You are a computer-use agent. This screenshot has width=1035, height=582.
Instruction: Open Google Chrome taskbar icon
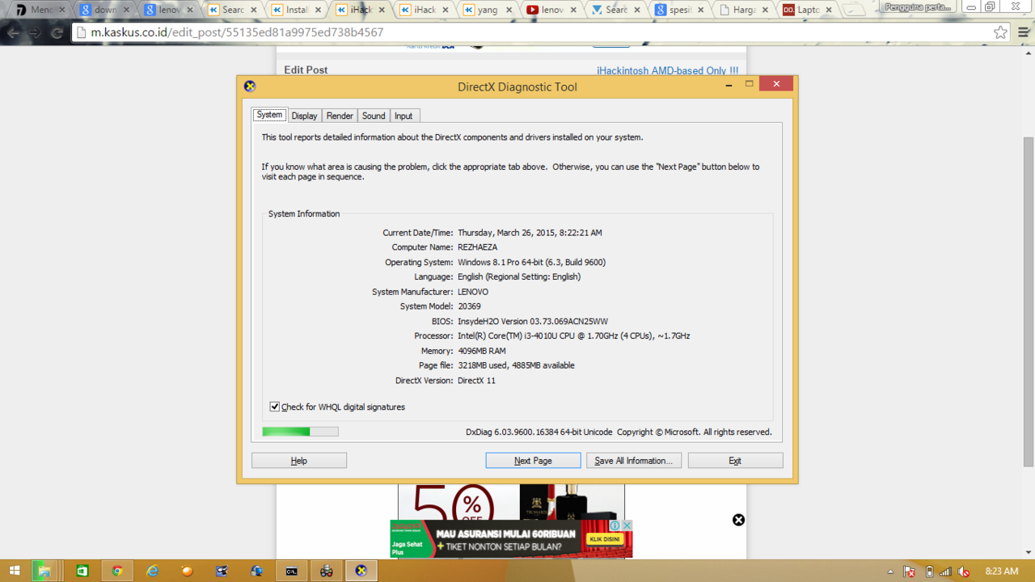(x=117, y=571)
